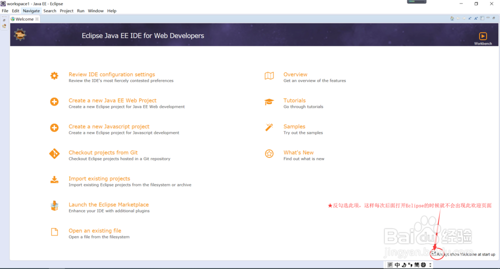The width and height of the screenshot is (500, 269).
Task: Click the Eclipse logo in the banner
Action: point(20,34)
